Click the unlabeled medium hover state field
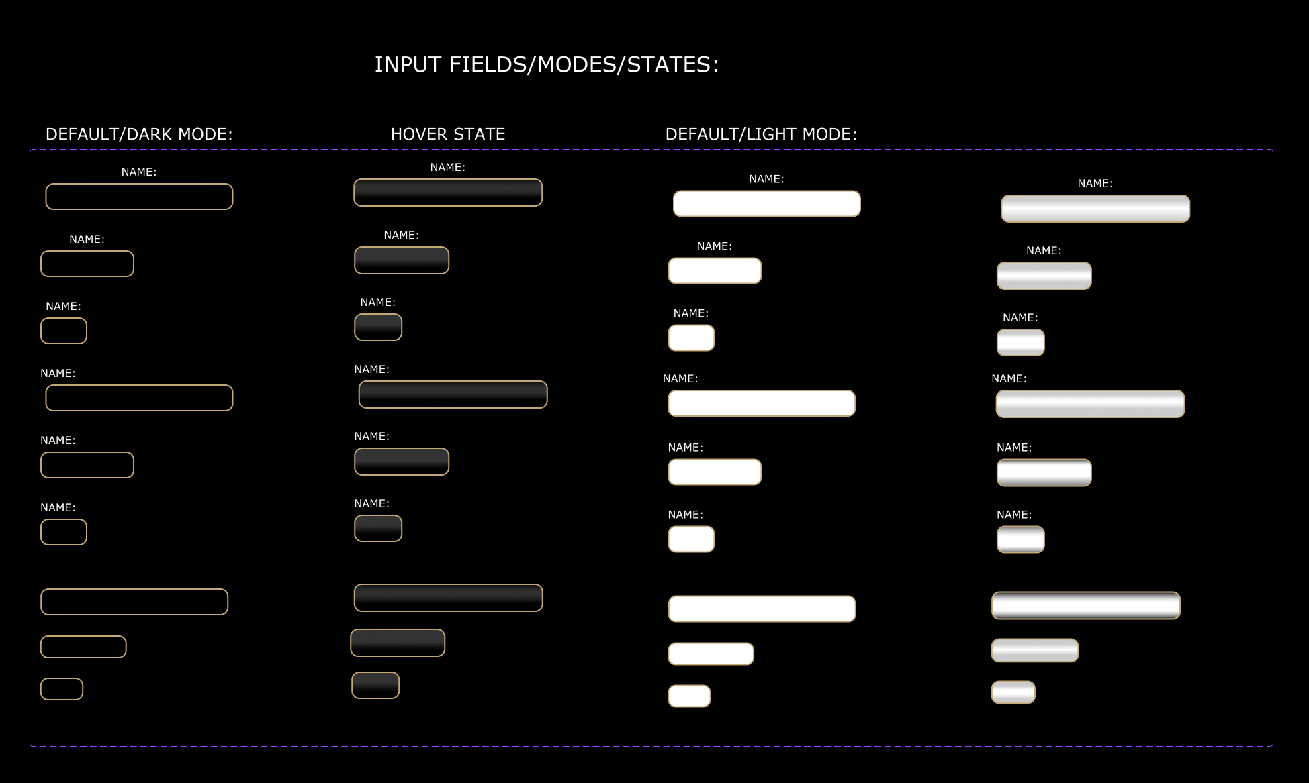This screenshot has width=1309, height=783. (x=398, y=643)
